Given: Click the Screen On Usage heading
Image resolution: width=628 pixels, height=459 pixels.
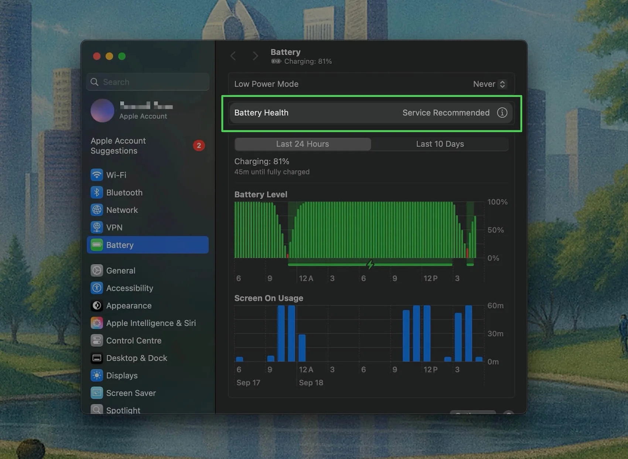Looking at the screenshot, I should [269, 298].
